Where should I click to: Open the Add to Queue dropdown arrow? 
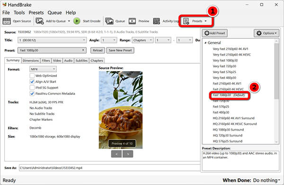point(69,21)
